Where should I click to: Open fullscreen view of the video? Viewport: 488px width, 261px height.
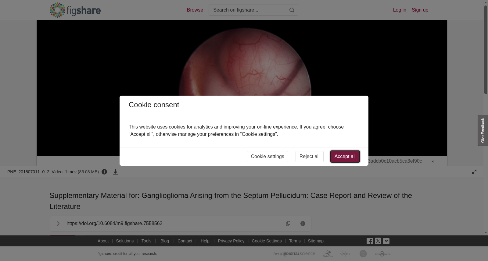pyautogui.click(x=474, y=172)
